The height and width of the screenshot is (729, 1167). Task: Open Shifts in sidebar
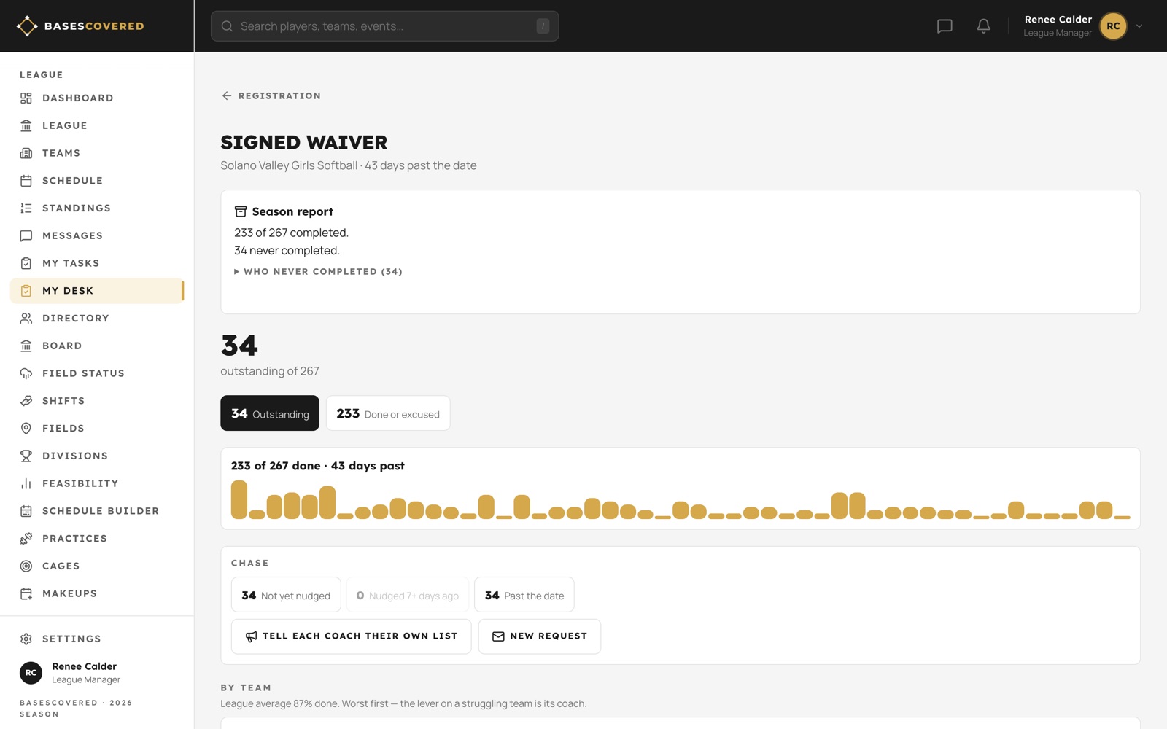pyautogui.click(x=97, y=401)
